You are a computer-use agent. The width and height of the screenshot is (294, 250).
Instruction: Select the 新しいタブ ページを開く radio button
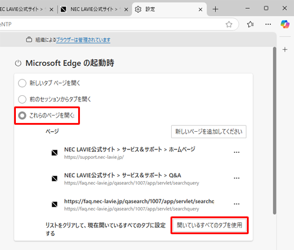click(22, 83)
